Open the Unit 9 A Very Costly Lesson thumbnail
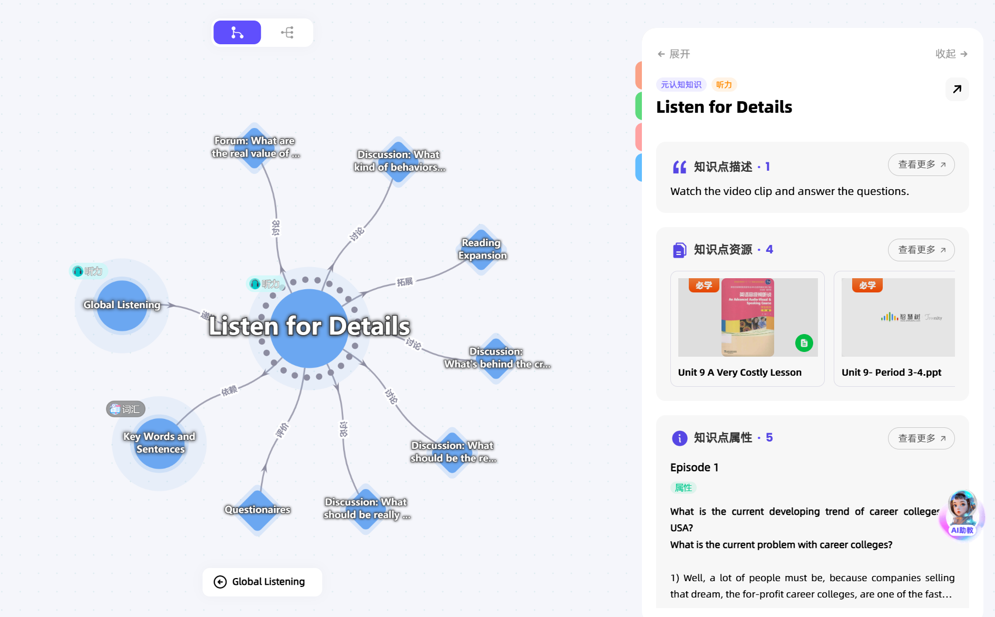Image resolution: width=995 pixels, height=617 pixels. click(x=747, y=317)
